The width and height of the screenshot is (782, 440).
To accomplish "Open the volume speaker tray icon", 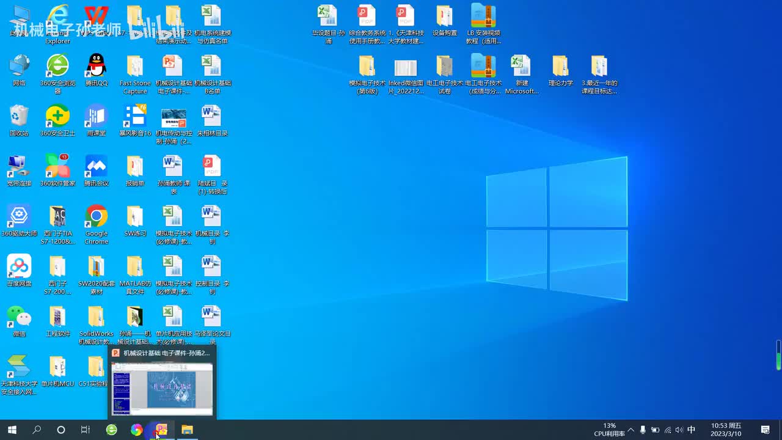I will [x=679, y=430].
